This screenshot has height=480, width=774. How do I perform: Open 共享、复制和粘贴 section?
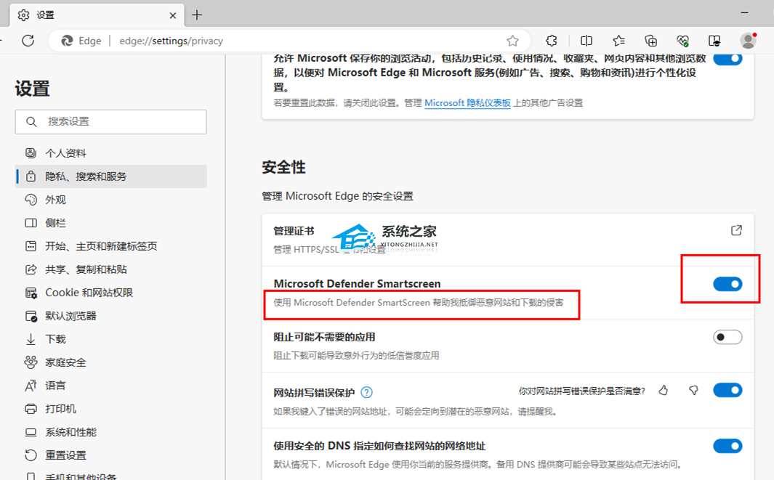[110, 269]
